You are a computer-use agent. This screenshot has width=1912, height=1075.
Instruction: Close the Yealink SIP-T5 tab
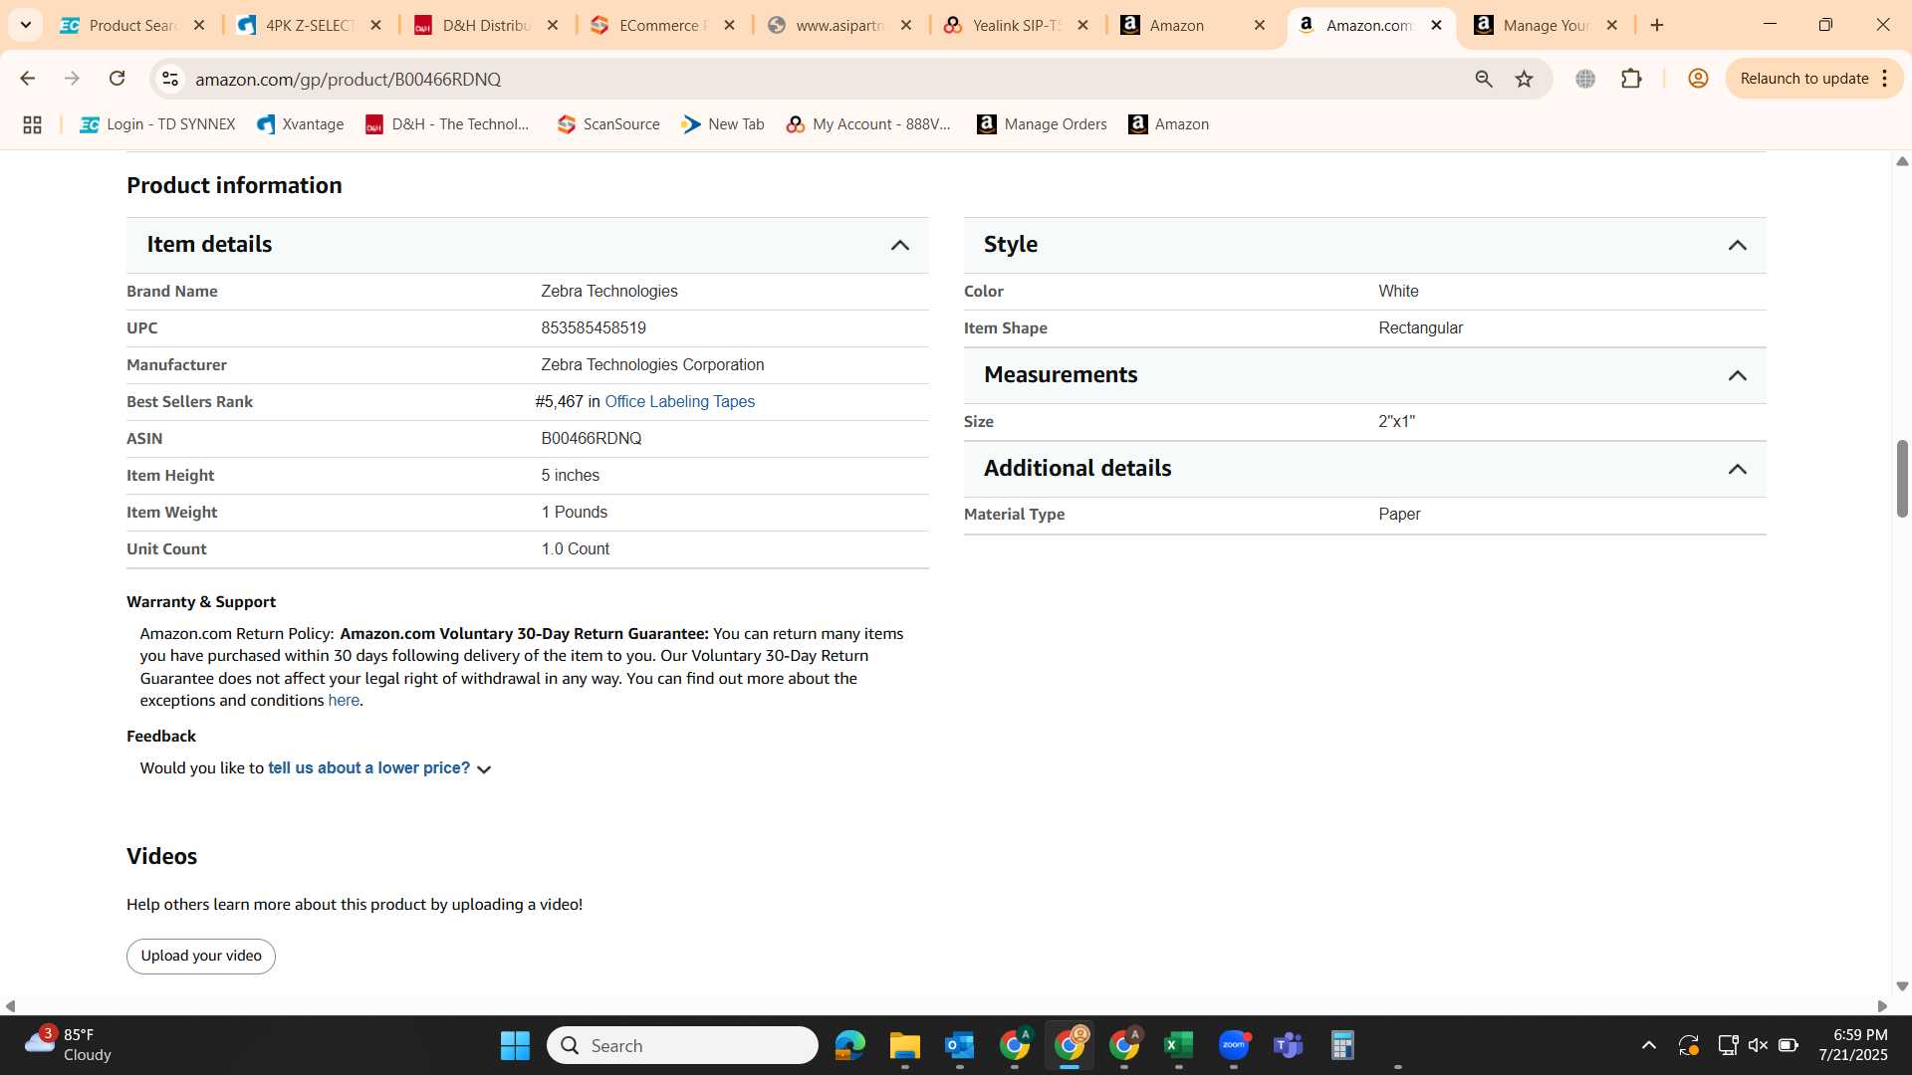(1083, 25)
